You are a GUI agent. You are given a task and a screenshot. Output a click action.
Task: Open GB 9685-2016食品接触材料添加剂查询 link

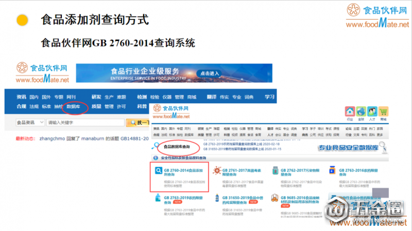[300, 200]
